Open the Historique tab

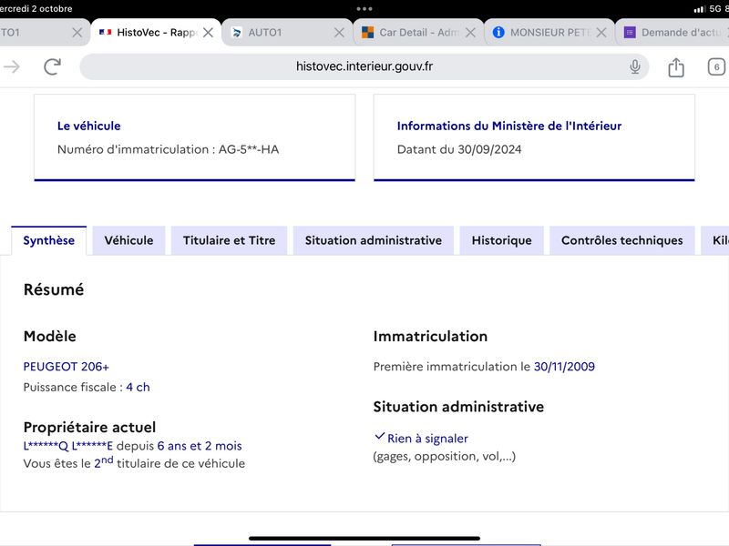tap(502, 240)
